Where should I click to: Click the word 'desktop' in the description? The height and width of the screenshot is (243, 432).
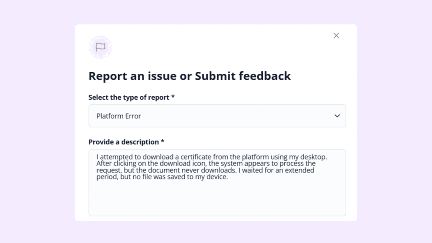point(313,157)
